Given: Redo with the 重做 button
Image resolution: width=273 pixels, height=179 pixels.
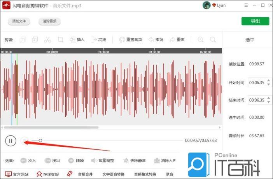Looking at the screenshot, I should point(177,40).
